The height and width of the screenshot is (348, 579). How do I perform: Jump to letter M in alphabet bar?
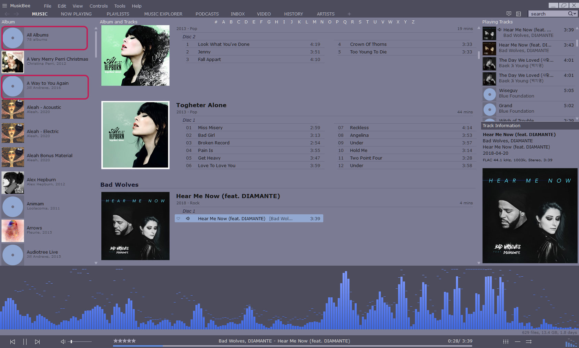click(x=314, y=22)
